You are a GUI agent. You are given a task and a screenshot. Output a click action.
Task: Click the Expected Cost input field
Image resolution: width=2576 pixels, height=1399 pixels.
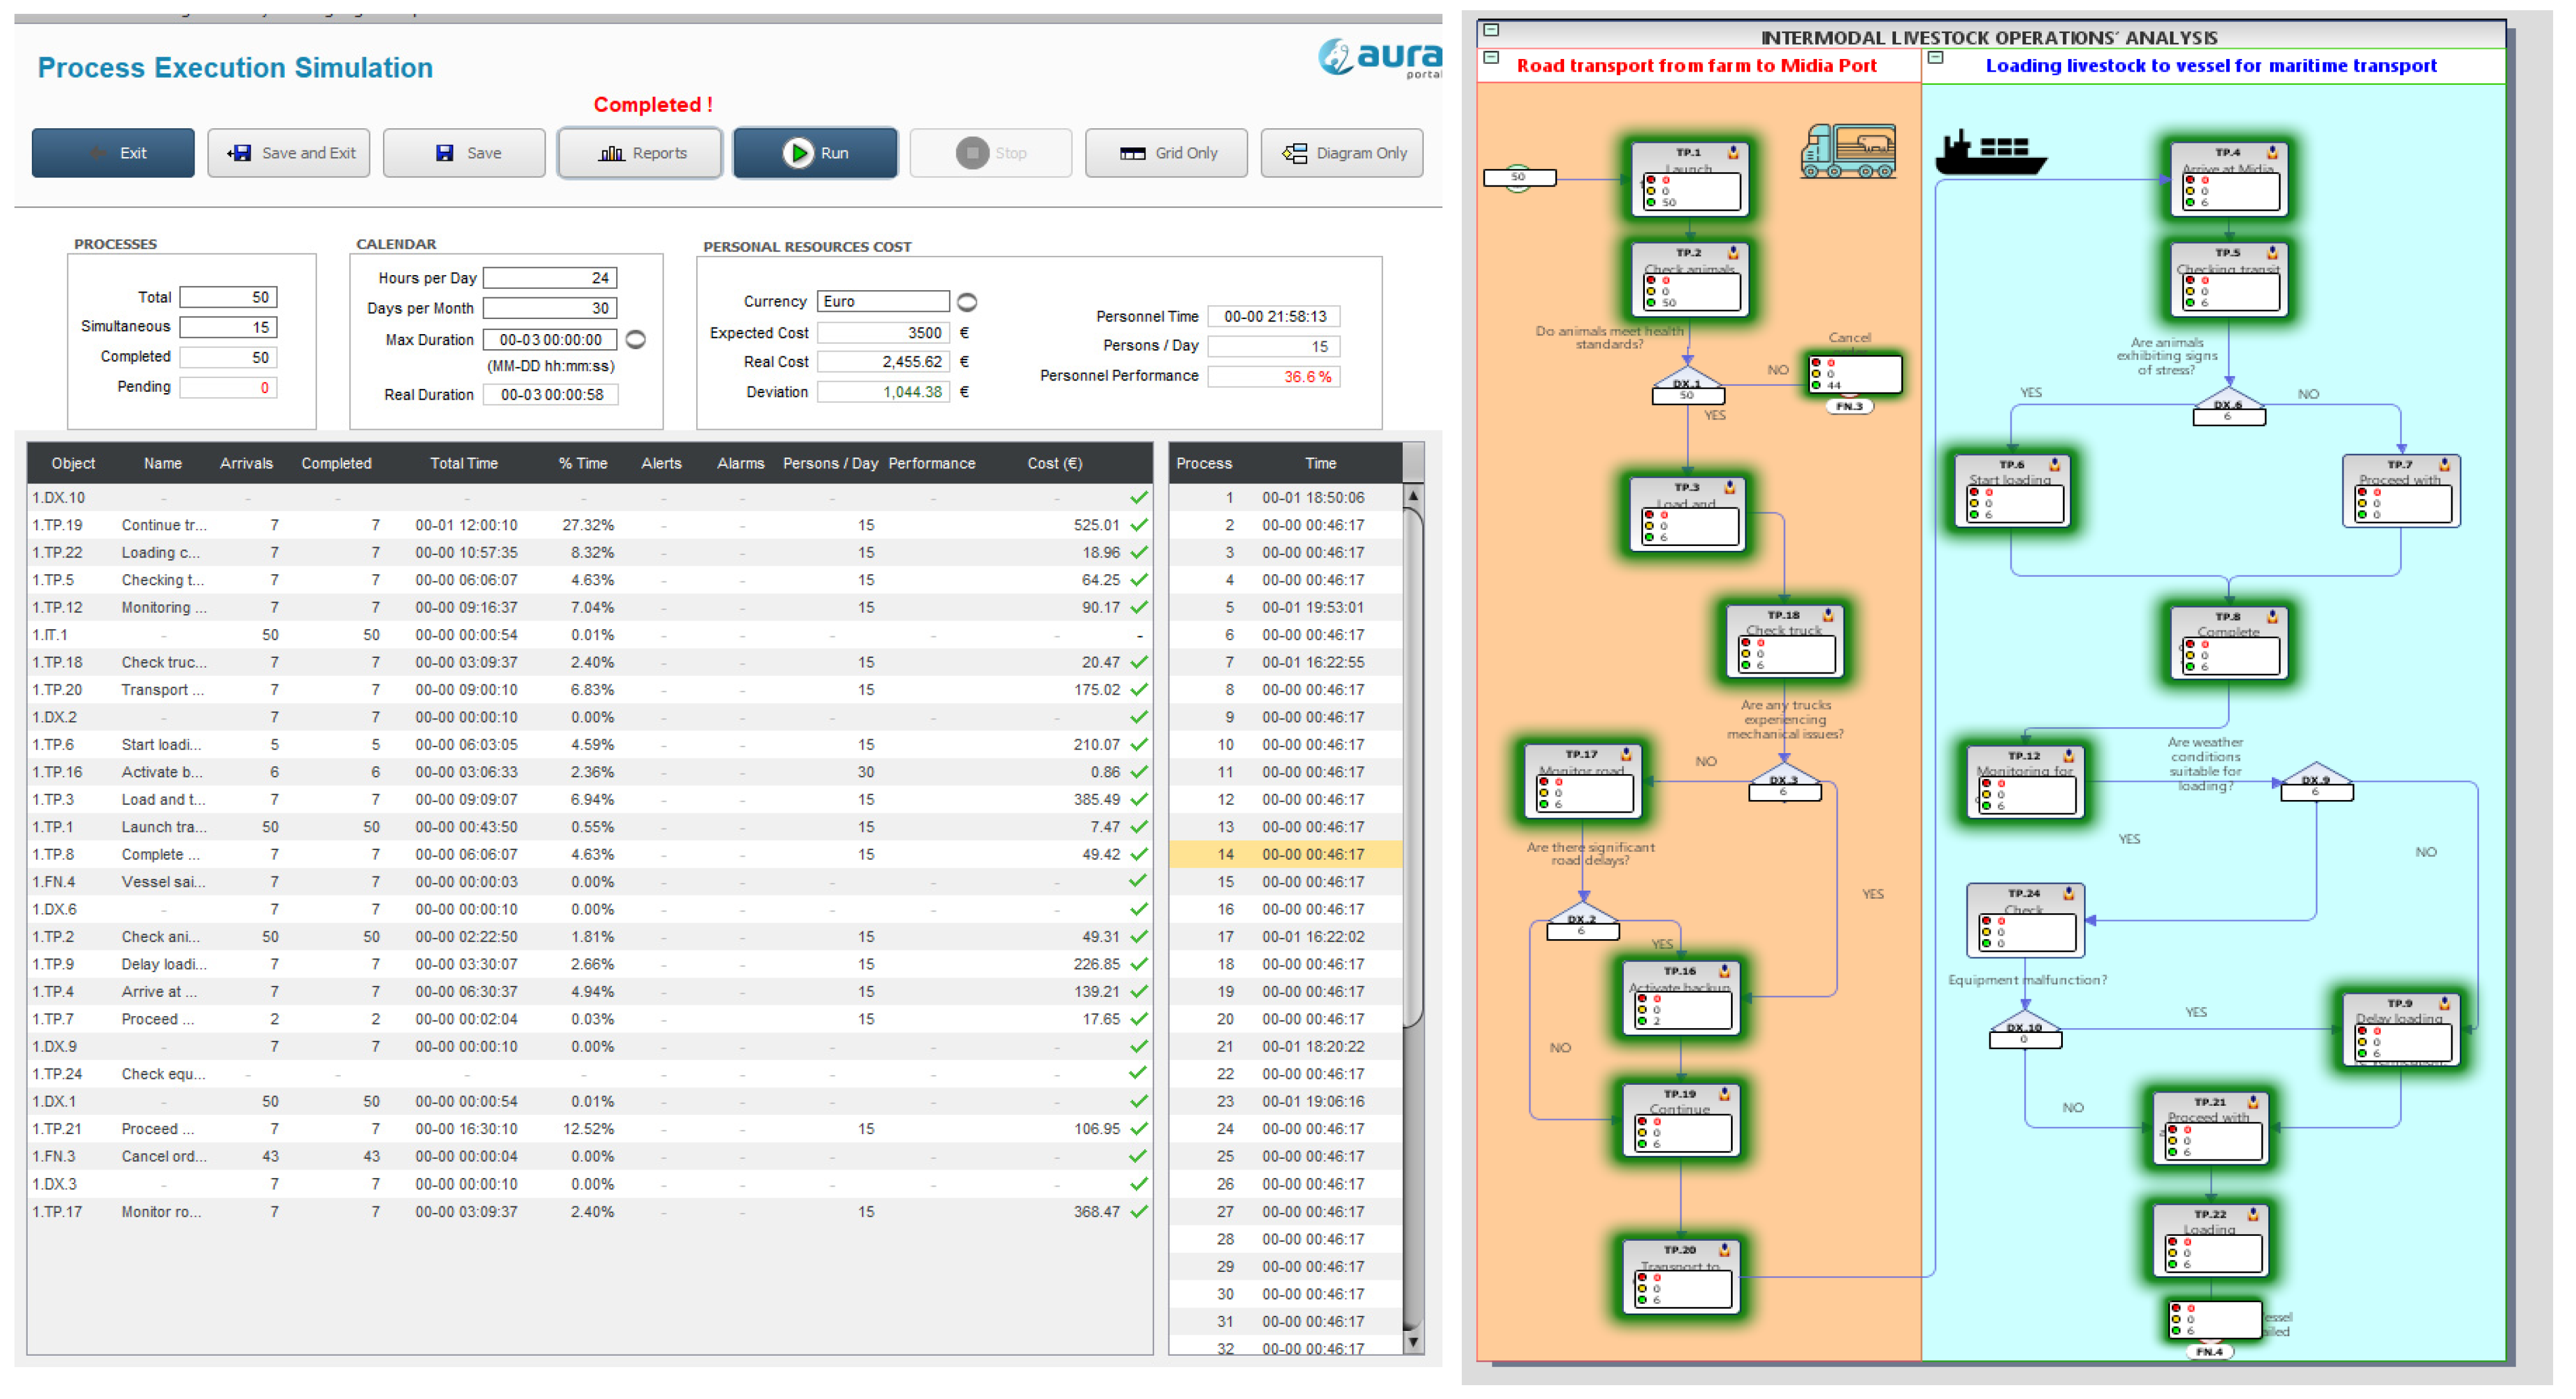pos(883,333)
